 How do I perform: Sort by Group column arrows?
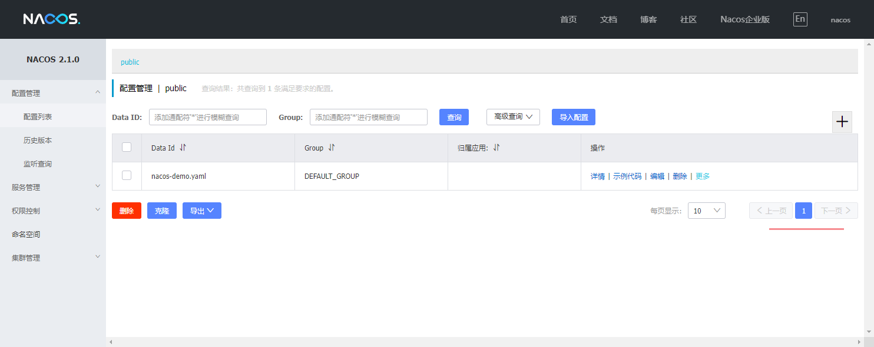(332, 148)
